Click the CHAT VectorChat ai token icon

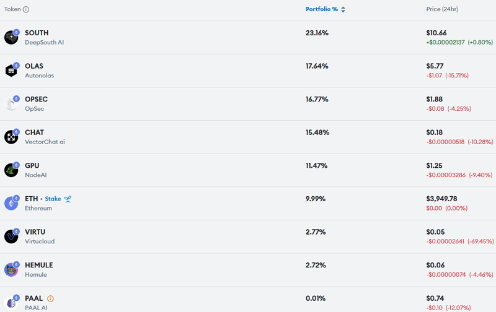[x=11, y=137]
